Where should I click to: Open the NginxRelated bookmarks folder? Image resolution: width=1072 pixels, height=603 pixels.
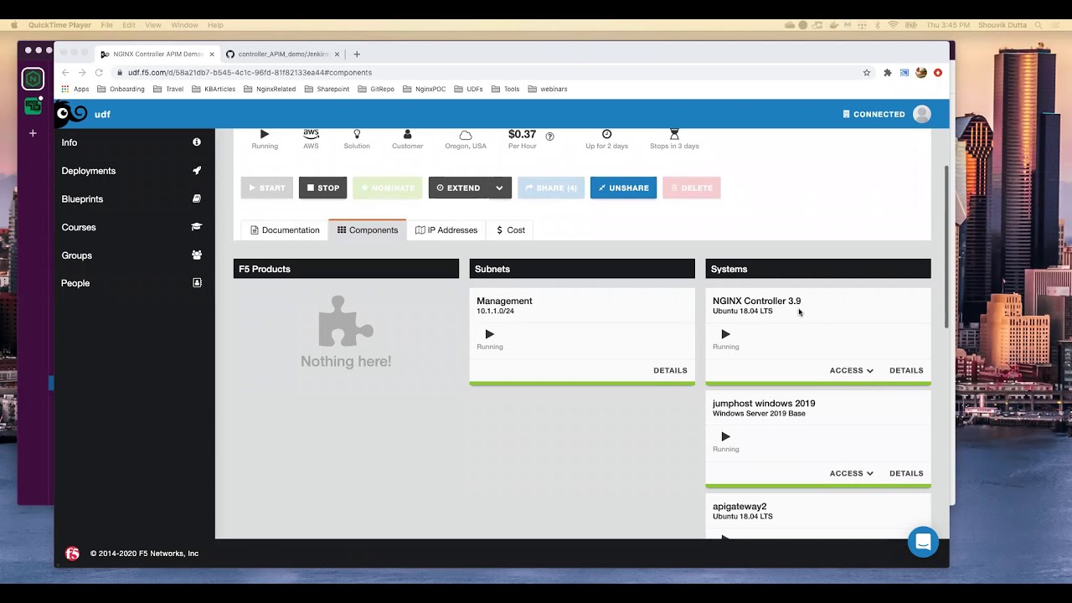pos(270,89)
